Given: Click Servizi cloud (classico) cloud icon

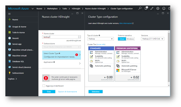Looking at the screenshot, I should pos(9,67).
